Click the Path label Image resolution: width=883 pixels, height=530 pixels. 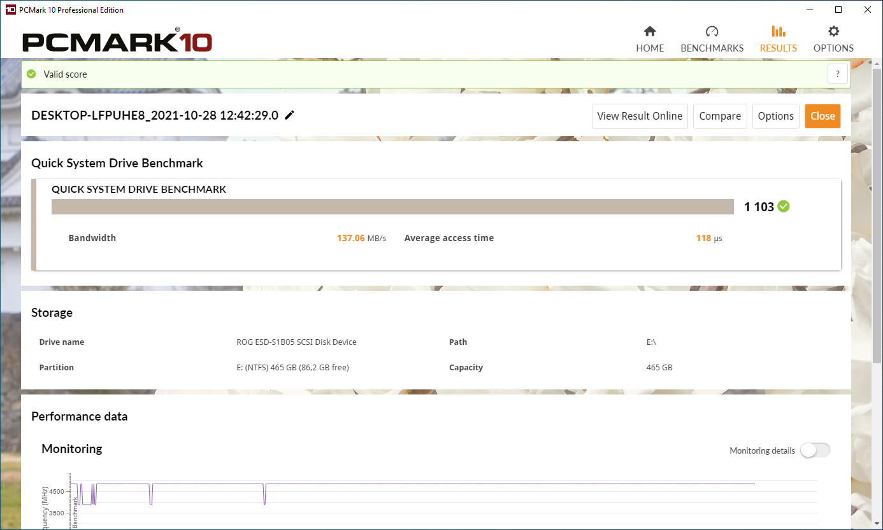(x=458, y=342)
